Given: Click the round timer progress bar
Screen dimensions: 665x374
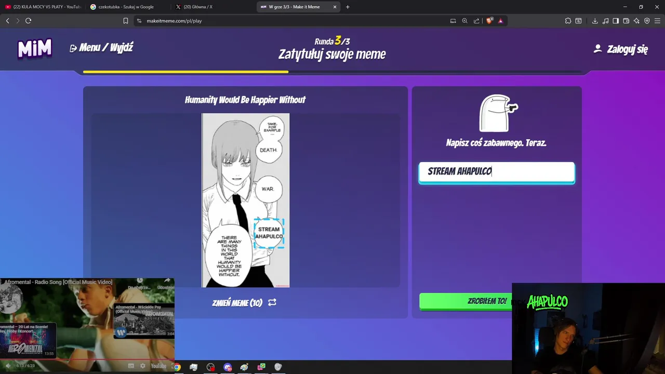Looking at the screenshot, I should pos(332,72).
